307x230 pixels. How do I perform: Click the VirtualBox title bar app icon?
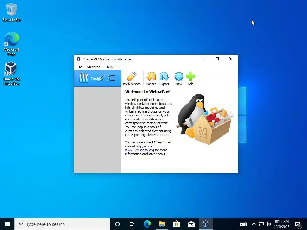[79, 59]
